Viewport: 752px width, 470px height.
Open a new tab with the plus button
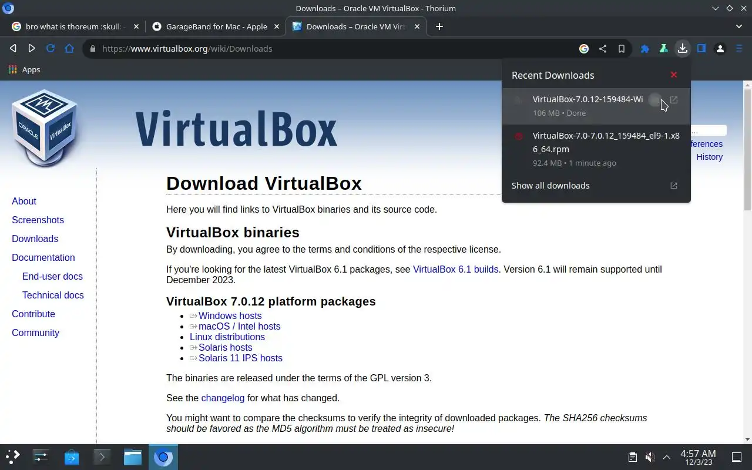(439, 26)
